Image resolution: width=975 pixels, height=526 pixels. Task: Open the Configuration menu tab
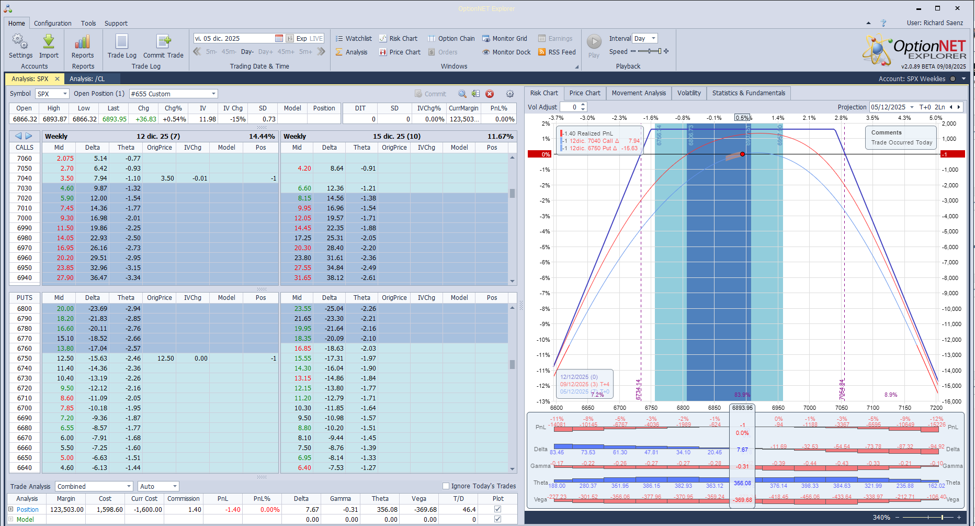tap(52, 24)
